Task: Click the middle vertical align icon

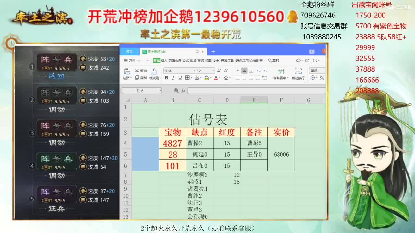Action: 244,71
